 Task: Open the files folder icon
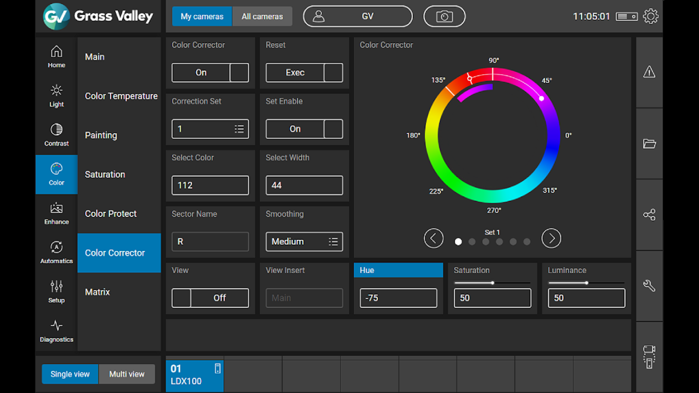649,143
